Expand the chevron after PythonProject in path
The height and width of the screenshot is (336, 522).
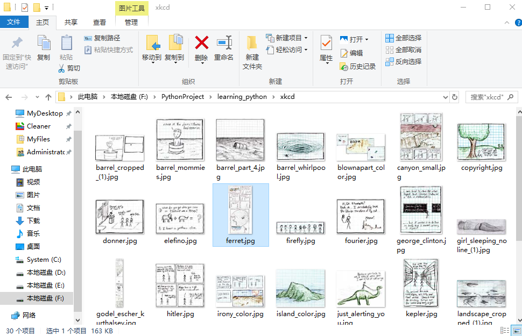tap(210, 97)
